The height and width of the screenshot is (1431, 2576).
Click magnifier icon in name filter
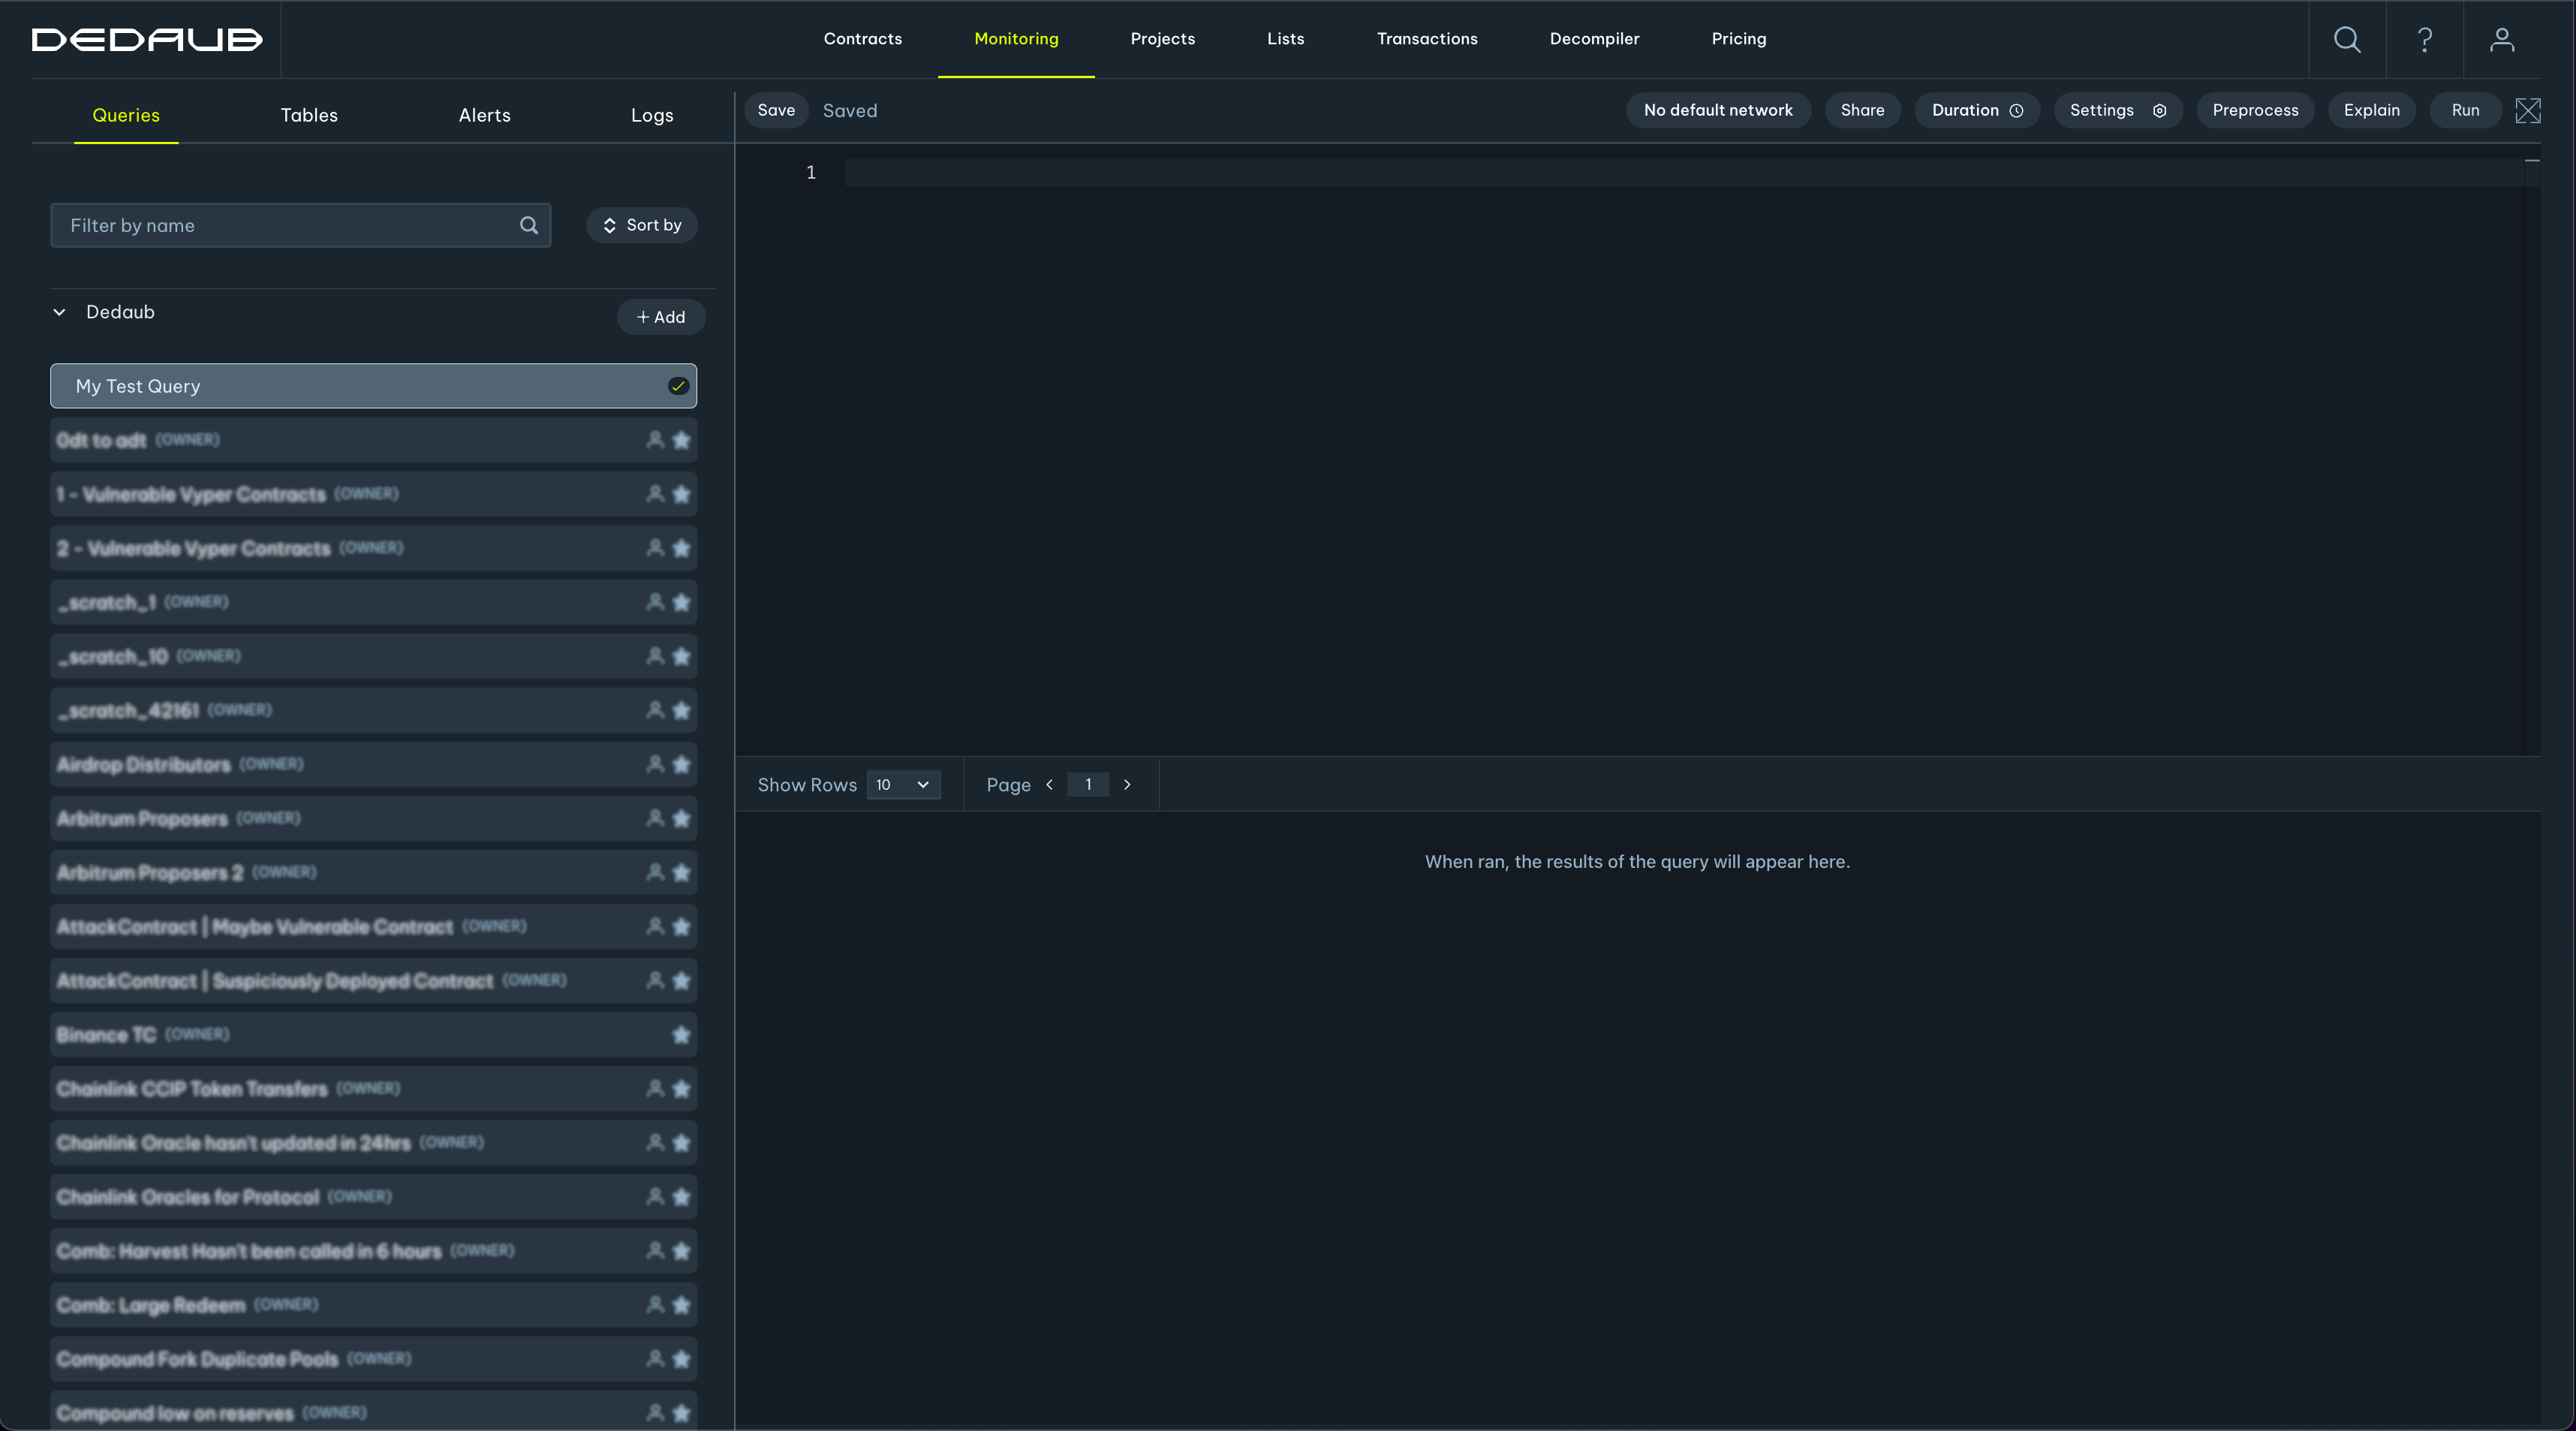(529, 225)
